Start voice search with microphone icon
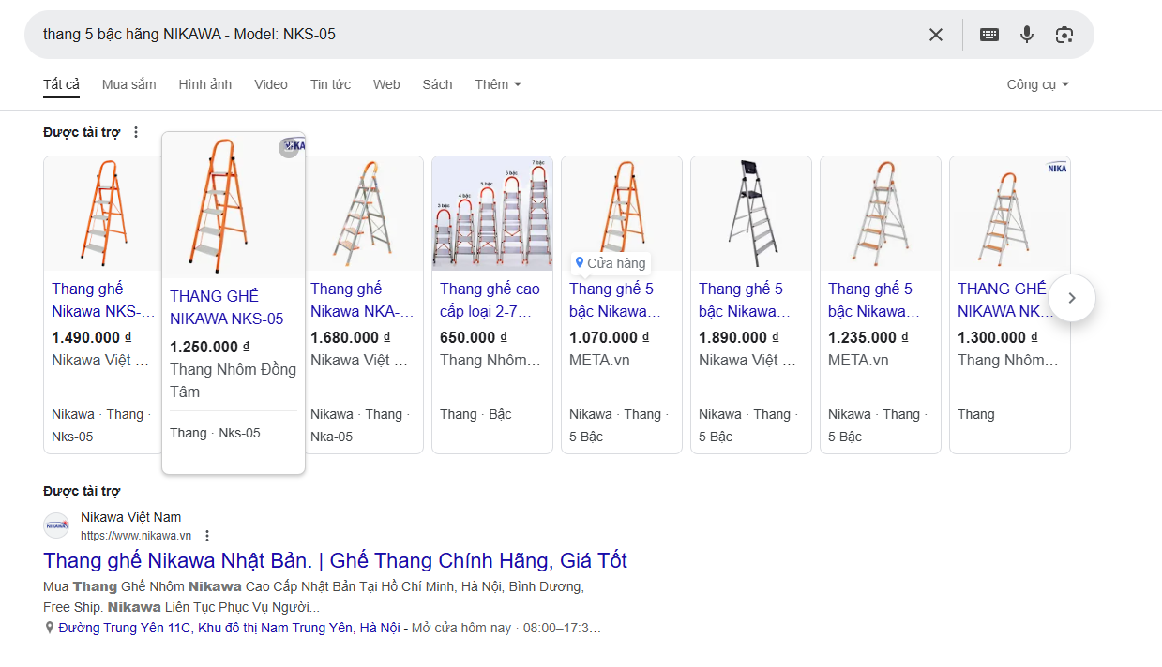The height and width of the screenshot is (667, 1162). tap(1027, 35)
